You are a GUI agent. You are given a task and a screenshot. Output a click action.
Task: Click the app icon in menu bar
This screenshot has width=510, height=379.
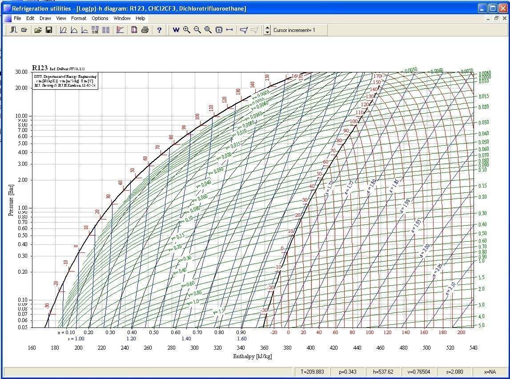tap(8, 18)
